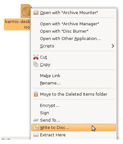The image size is (123, 144).
Task: Click the Extract Here drive icon
Action: pos(36,135)
